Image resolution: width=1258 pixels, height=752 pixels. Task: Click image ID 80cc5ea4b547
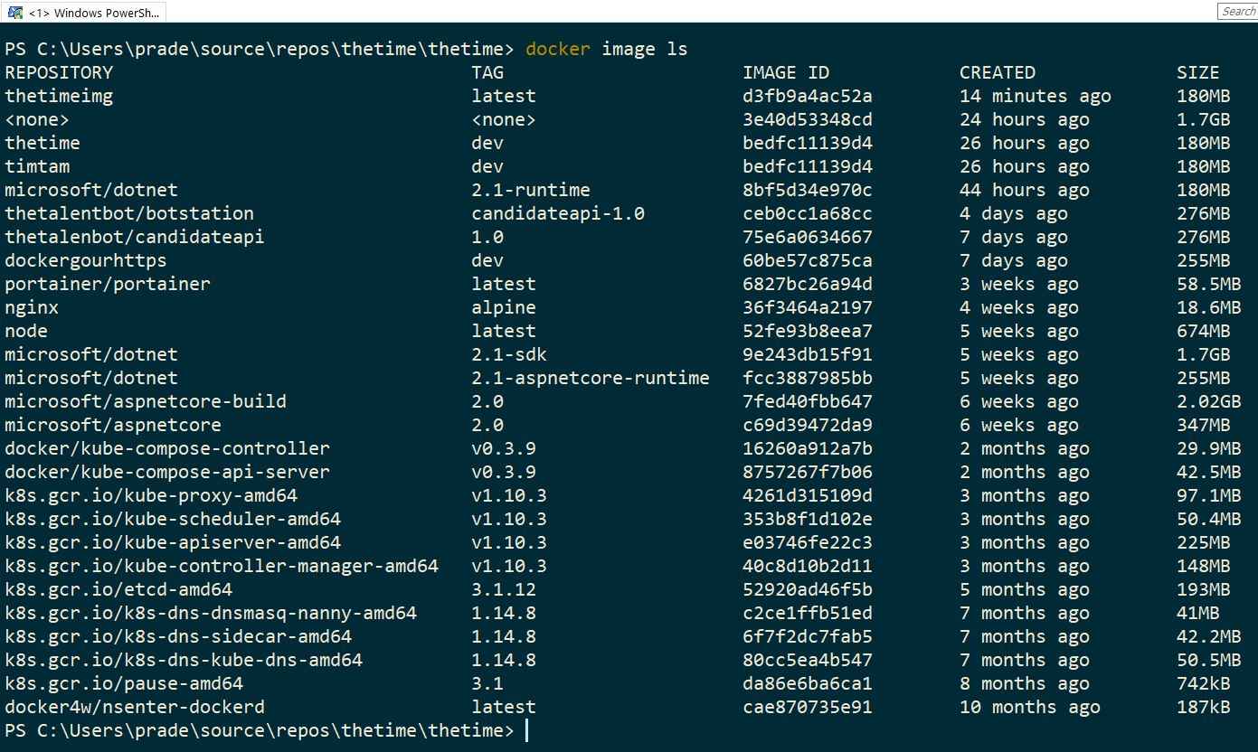point(808,660)
